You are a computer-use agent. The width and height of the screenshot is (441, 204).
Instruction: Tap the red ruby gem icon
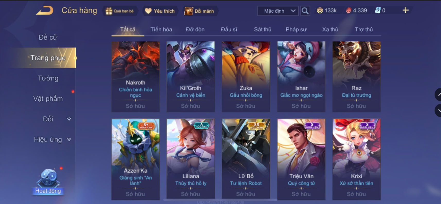(x=348, y=11)
